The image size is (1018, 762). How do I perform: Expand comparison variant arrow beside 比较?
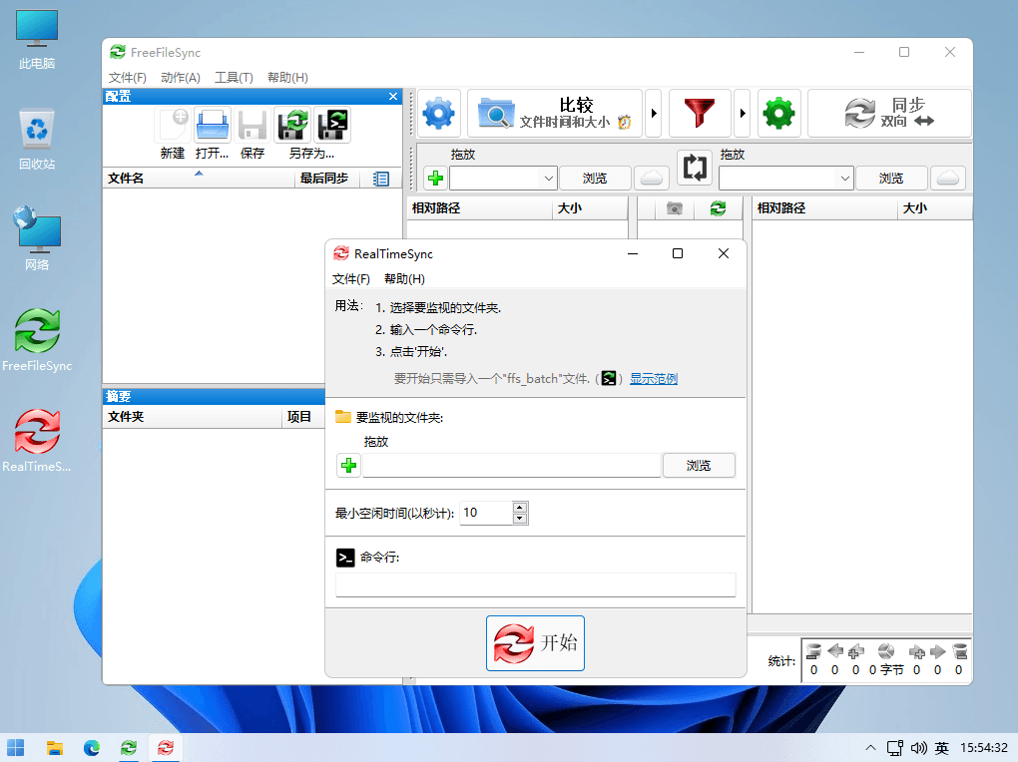pyautogui.click(x=654, y=114)
